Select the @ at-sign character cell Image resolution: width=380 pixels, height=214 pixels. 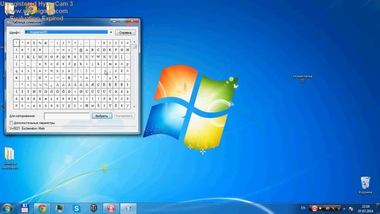click(x=81, y=50)
